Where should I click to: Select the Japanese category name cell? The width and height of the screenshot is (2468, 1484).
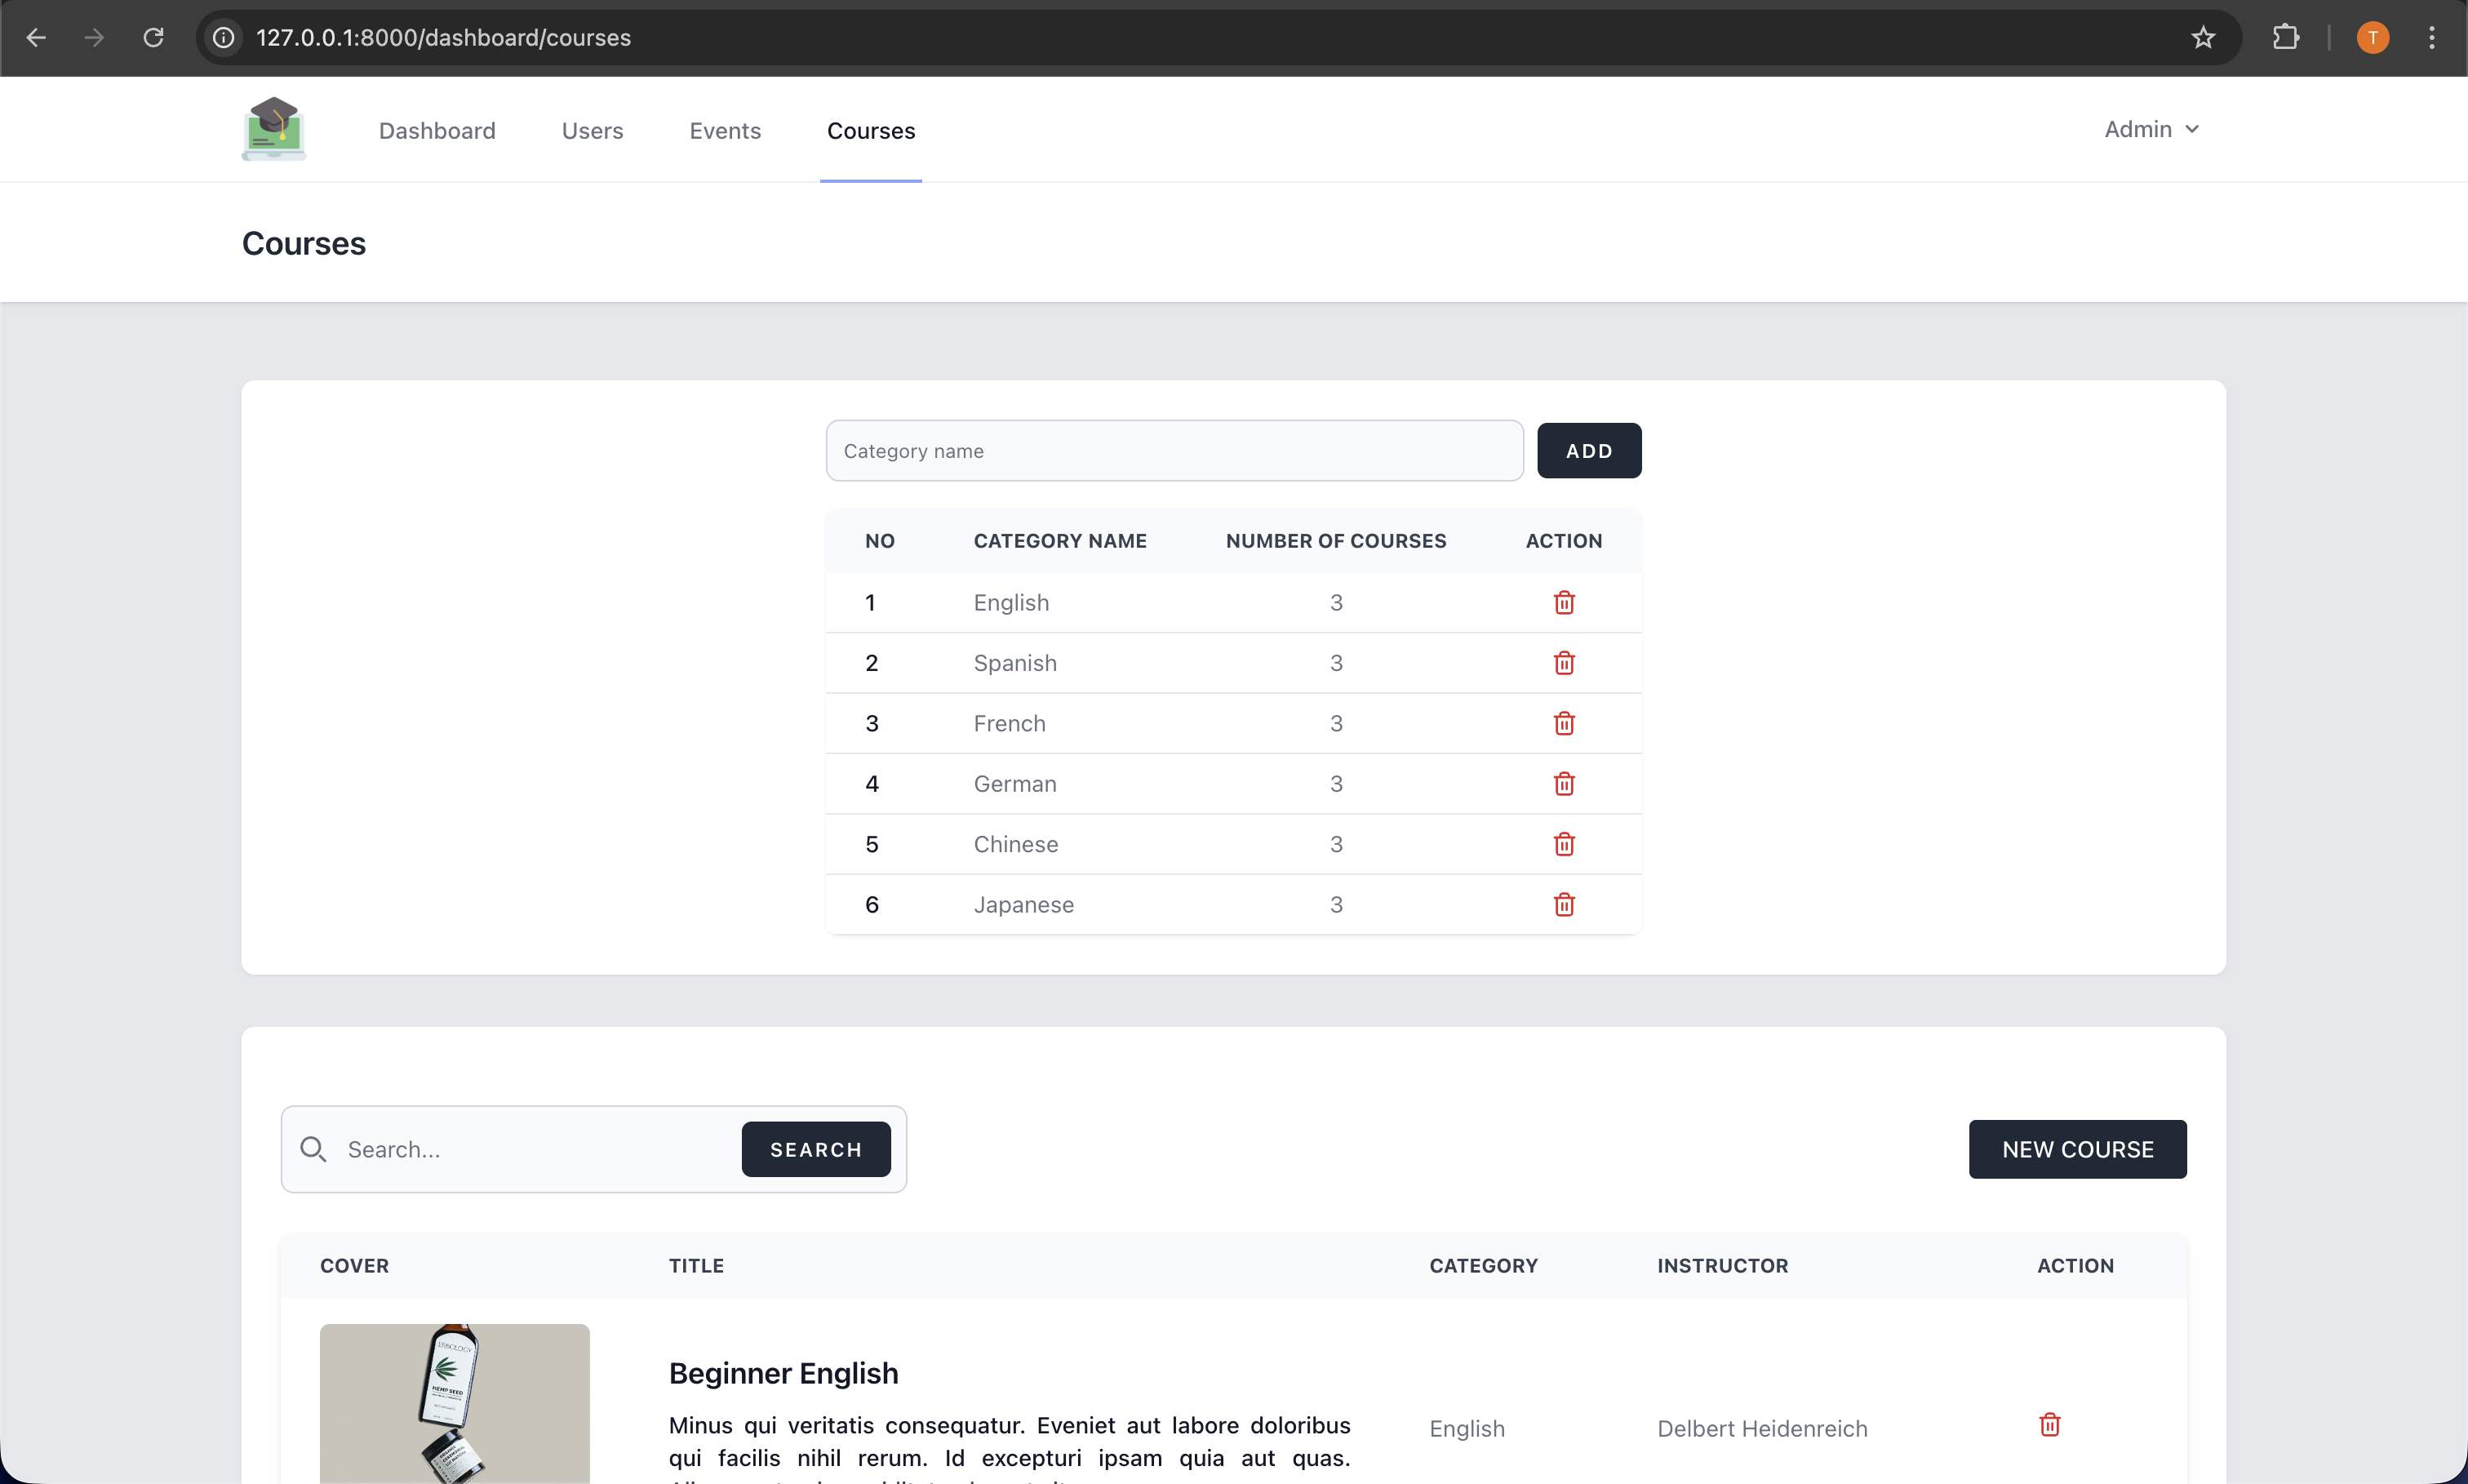[1023, 904]
